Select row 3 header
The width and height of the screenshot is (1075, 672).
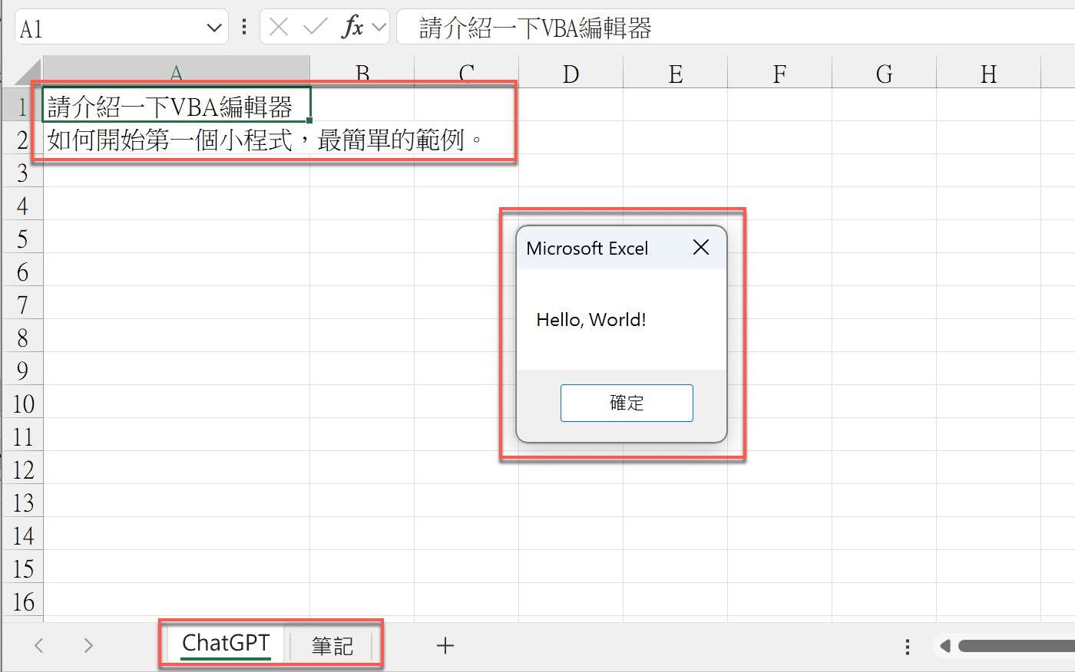(22, 173)
